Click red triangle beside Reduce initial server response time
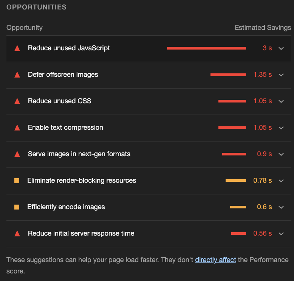 click(x=17, y=234)
